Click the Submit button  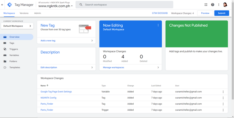(221, 13)
